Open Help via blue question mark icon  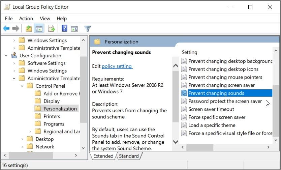click(64, 29)
